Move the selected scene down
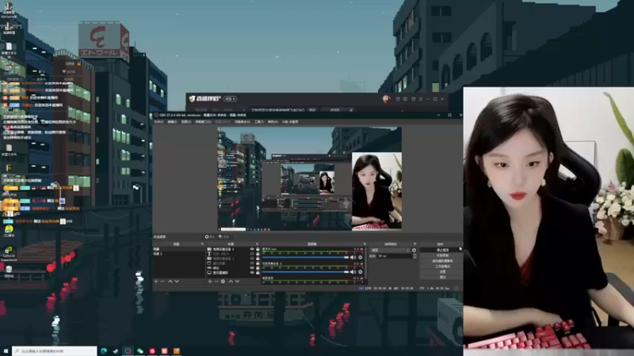Image resolution: width=634 pixels, height=356 pixels. pos(177,282)
